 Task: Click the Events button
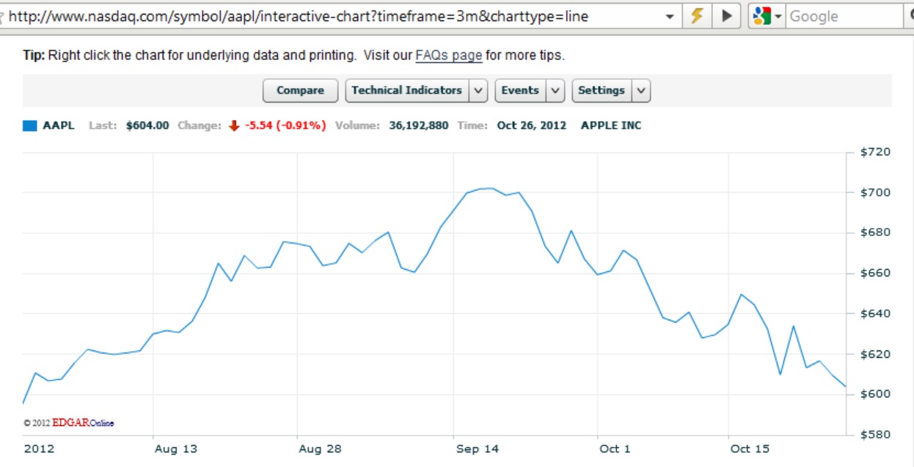click(x=520, y=90)
